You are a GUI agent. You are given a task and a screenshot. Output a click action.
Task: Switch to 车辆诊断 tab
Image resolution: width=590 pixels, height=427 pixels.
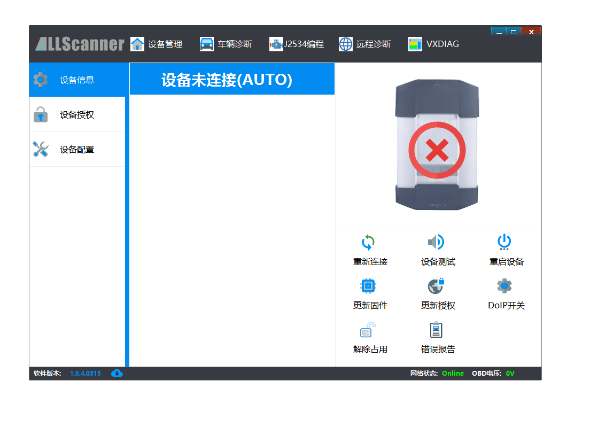pyautogui.click(x=226, y=44)
